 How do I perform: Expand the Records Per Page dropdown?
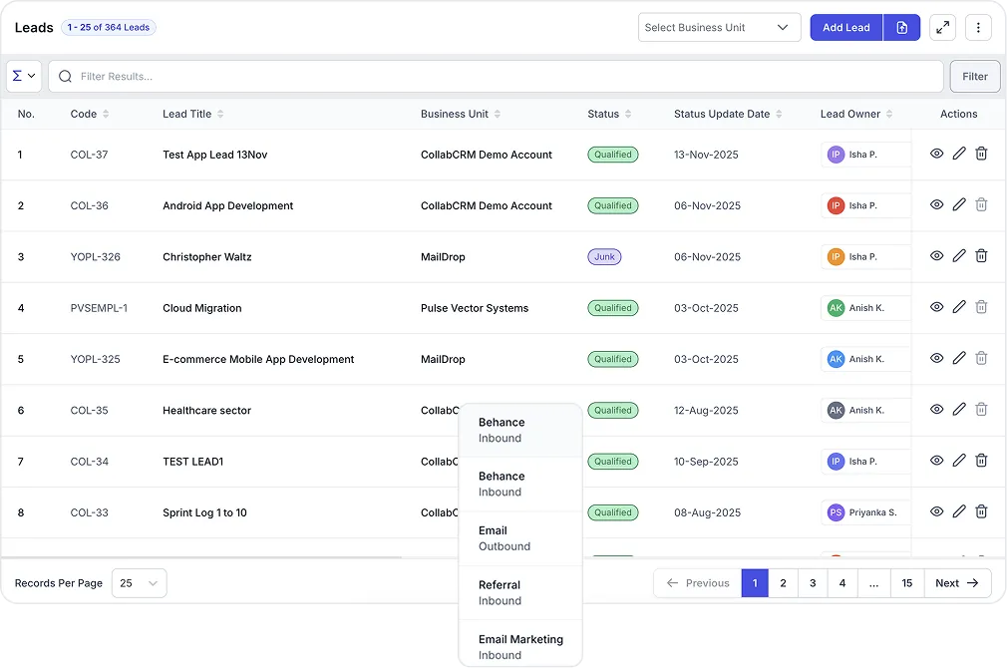139,583
